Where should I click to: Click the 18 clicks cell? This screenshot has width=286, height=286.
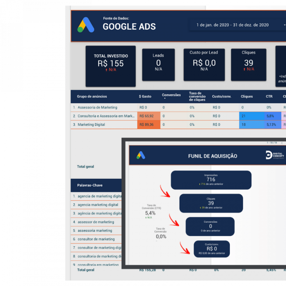tap(252, 124)
